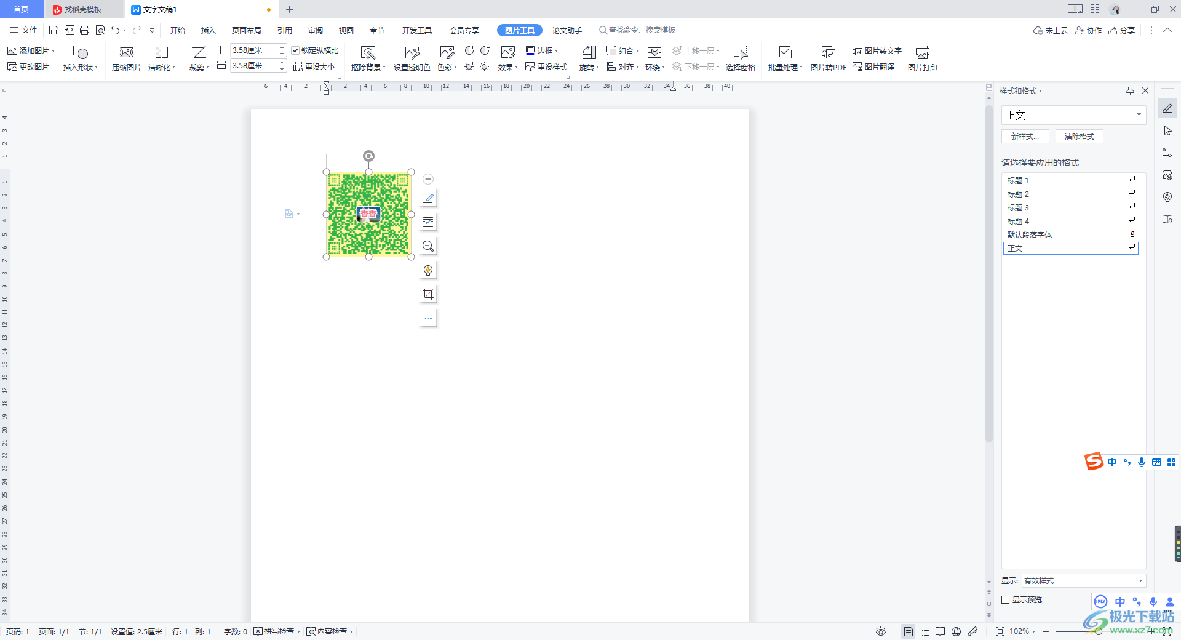Click the zoom out minus button
The height and width of the screenshot is (640, 1181).
[1046, 631]
